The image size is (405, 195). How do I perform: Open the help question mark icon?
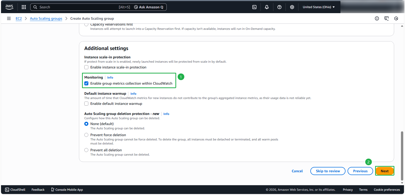(x=279, y=7)
